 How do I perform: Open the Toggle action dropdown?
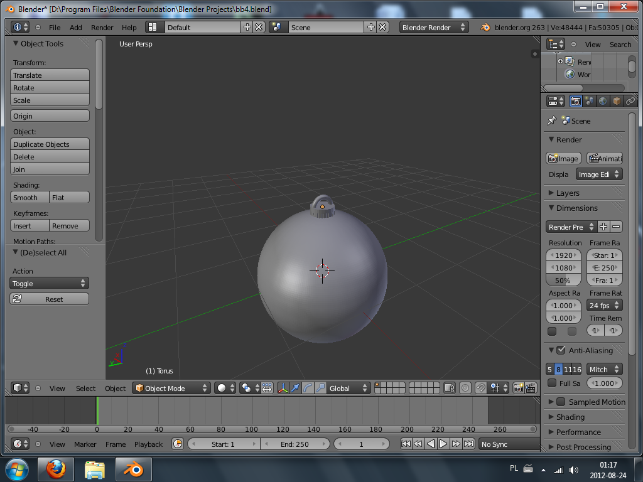tap(49, 283)
